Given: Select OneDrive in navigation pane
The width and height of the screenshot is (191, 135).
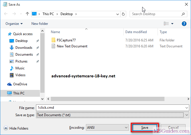Looking at the screenshot, I should (20, 84).
